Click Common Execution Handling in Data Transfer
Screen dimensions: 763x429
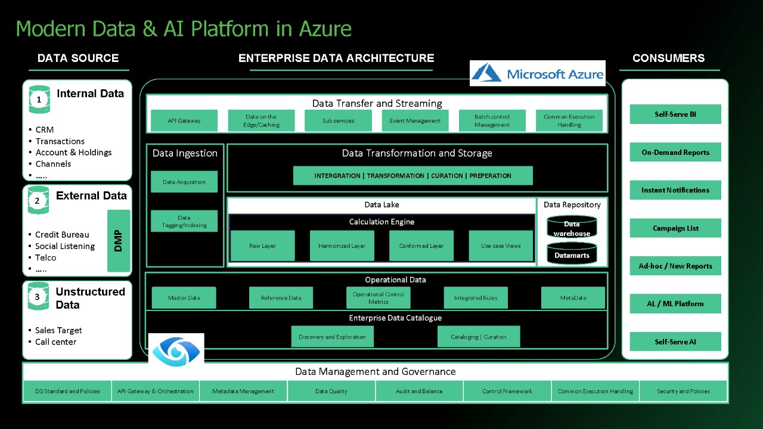[569, 121]
